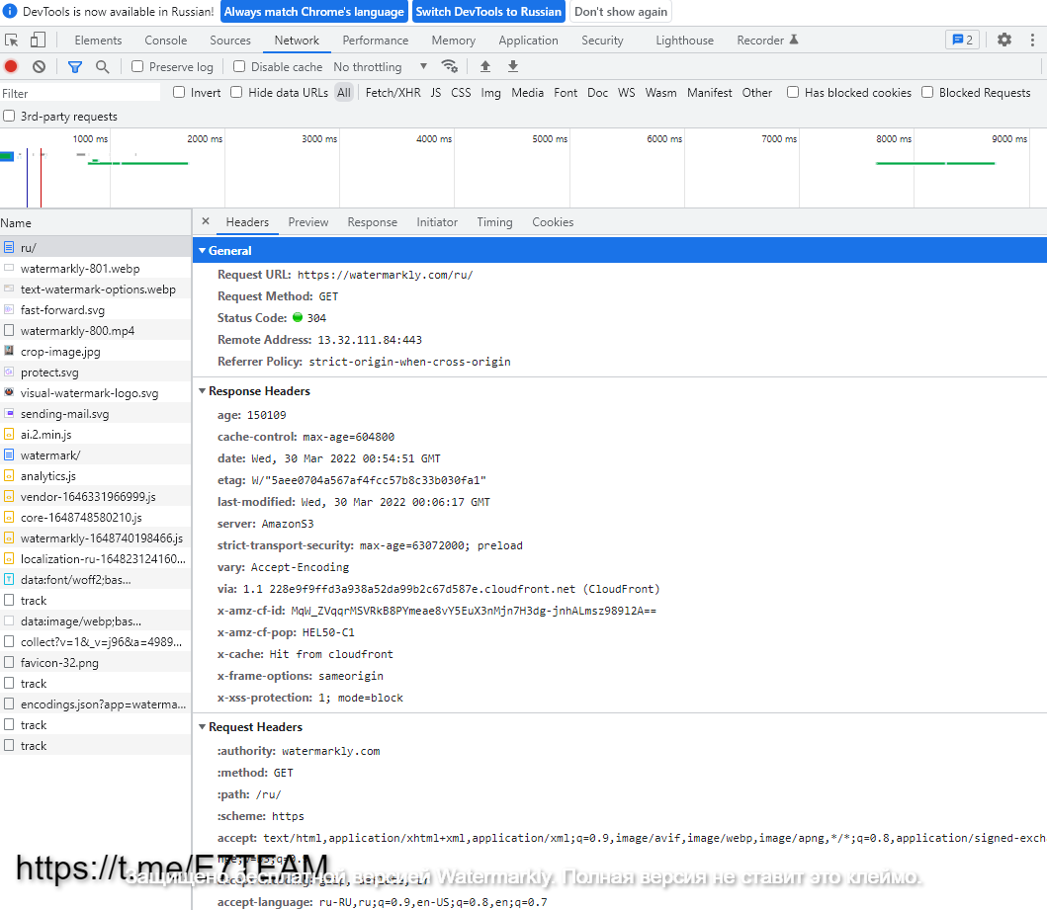Select the protect.svg request

click(96, 372)
